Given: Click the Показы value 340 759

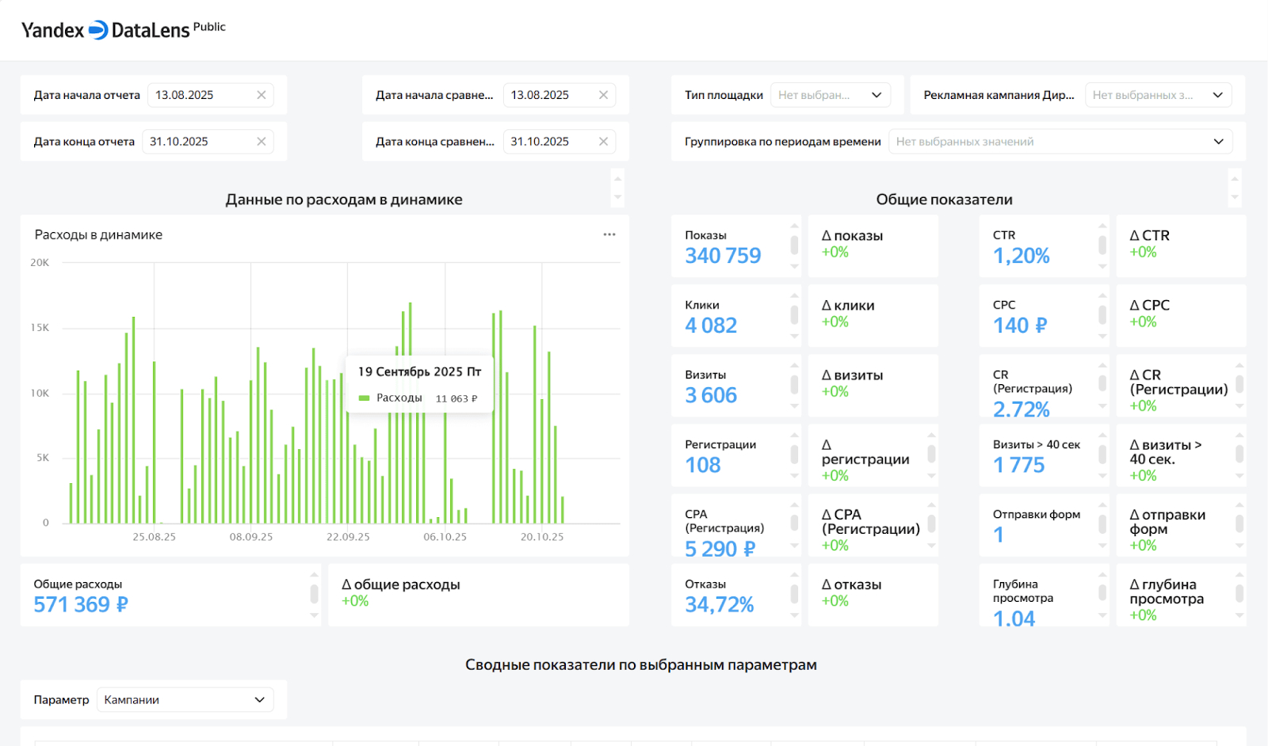Looking at the screenshot, I should point(723,256).
